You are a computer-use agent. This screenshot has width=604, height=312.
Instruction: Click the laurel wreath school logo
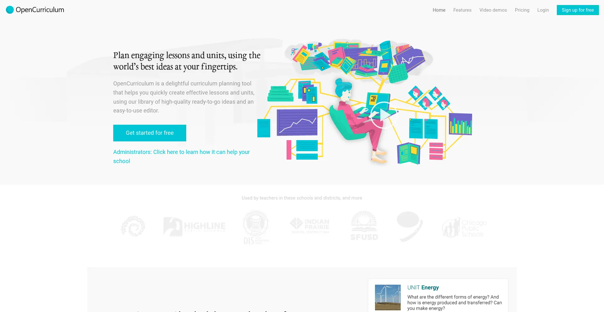[x=133, y=226]
